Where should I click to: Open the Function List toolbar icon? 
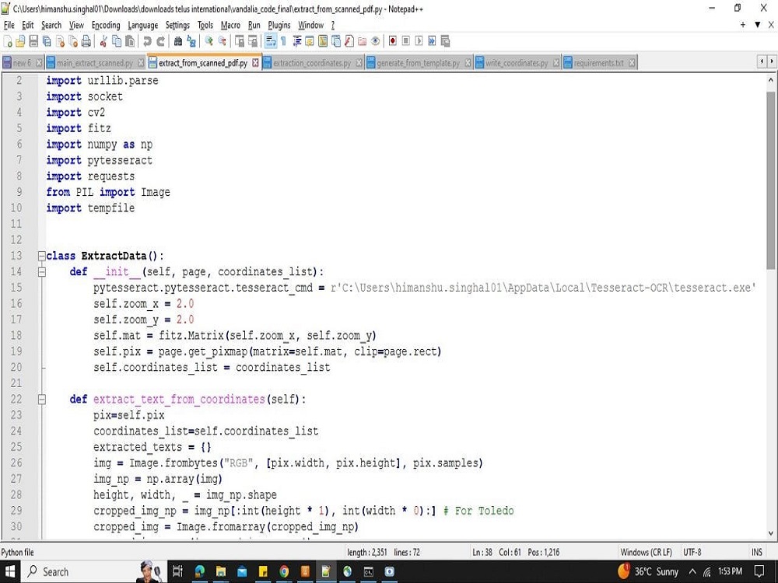pyautogui.click(x=349, y=41)
